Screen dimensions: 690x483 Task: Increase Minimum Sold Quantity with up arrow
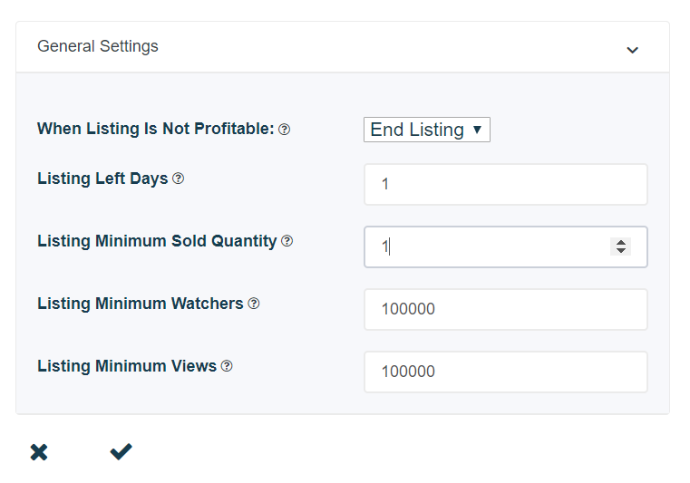pos(621,242)
